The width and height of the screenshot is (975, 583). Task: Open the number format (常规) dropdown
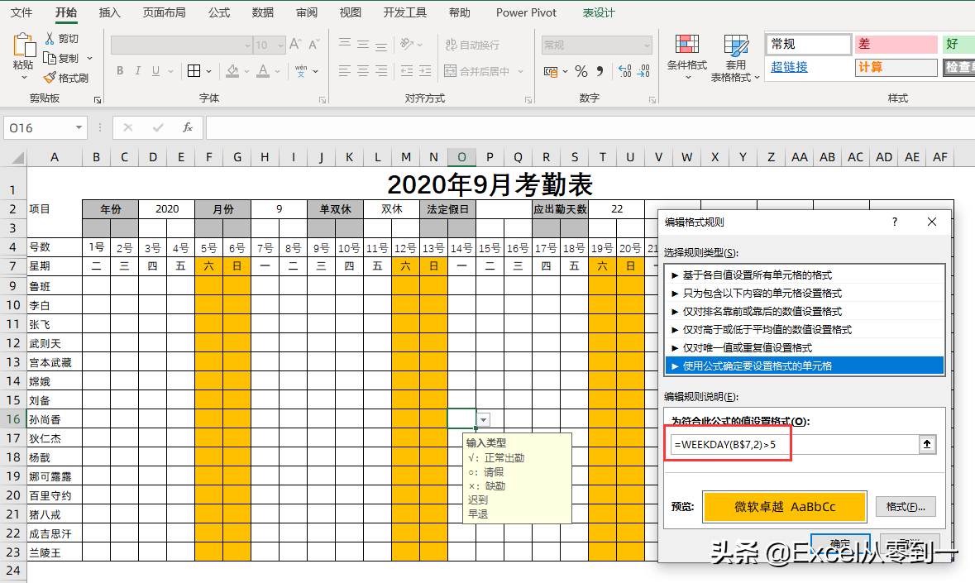coord(647,45)
